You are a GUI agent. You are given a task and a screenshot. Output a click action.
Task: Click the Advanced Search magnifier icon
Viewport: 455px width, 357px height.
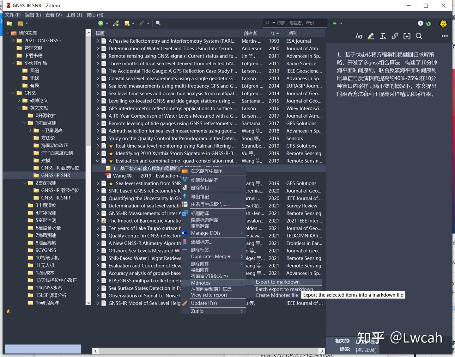(x=158, y=23)
